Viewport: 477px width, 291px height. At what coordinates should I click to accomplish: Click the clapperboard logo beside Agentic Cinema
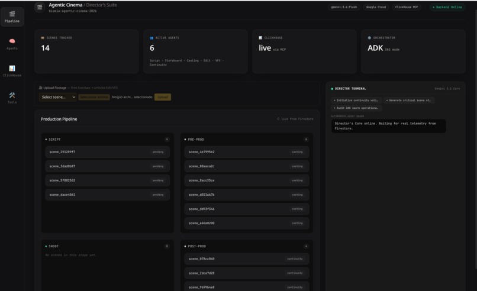coord(40,7)
